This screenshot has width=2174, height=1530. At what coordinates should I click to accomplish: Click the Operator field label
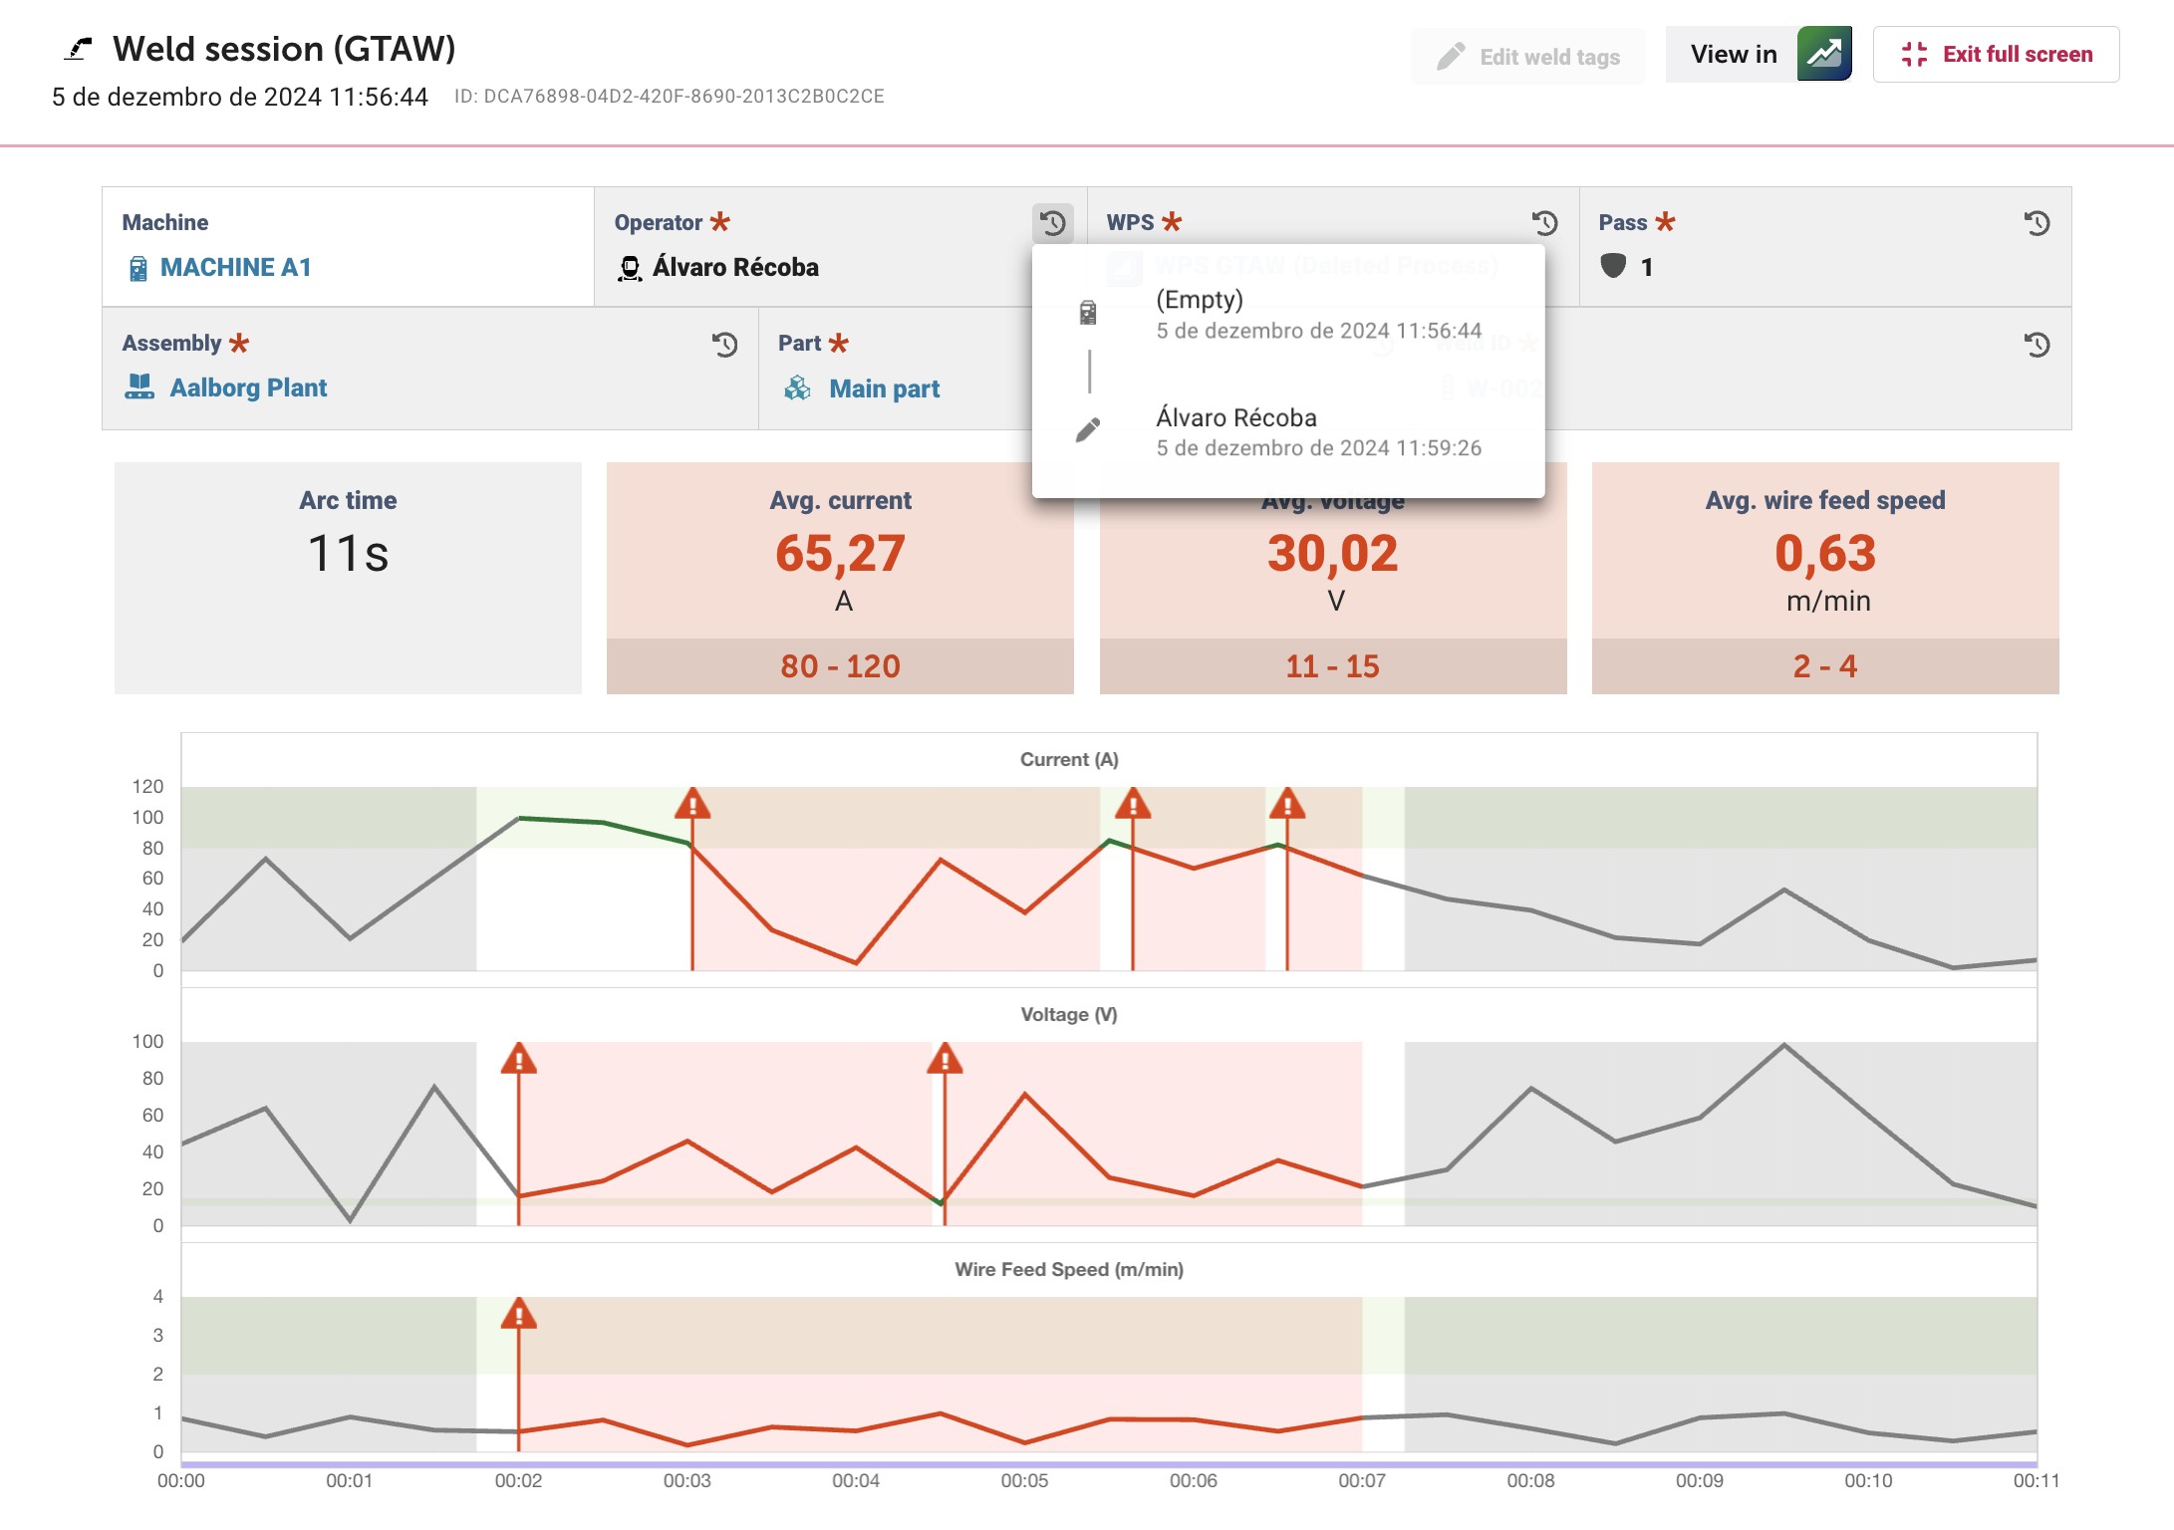tap(659, 222)
